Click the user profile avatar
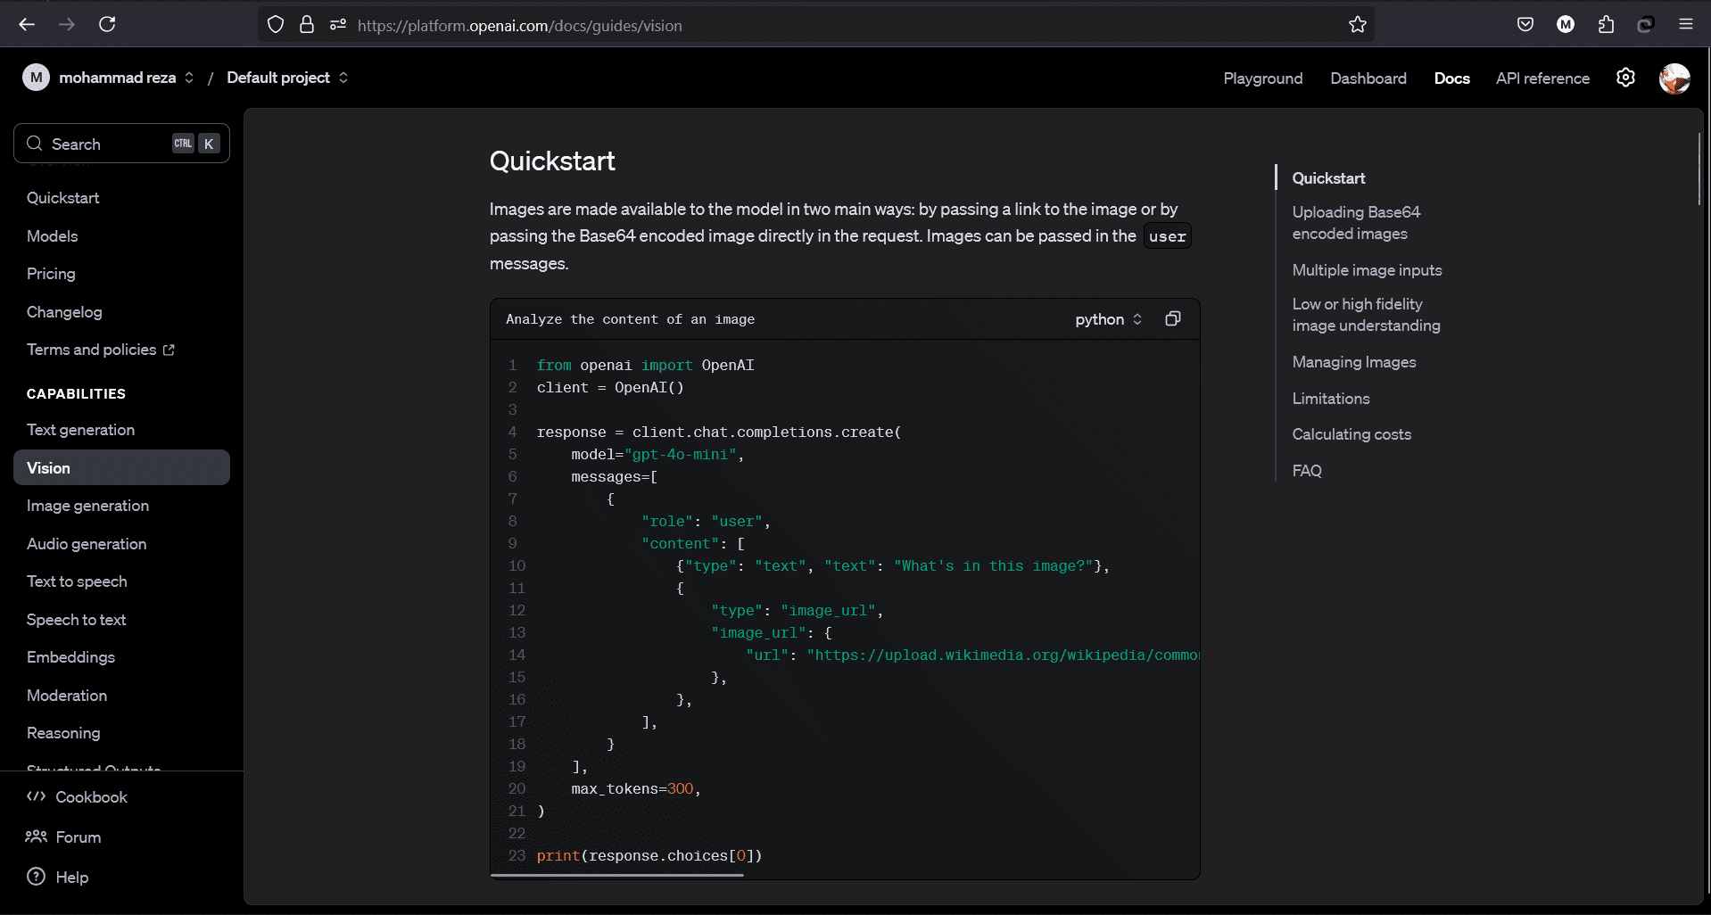The image size is (1711, 915). [x=1674, y=78]
